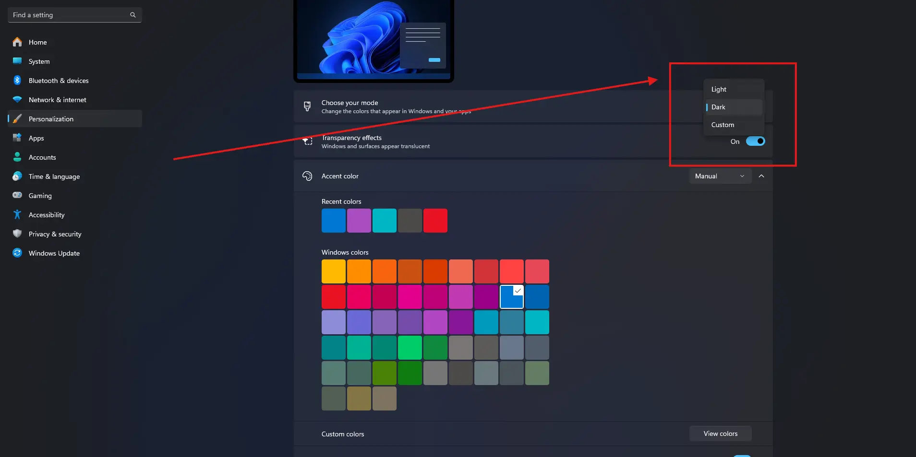Image resolution: width=916 pixels, height=457 pixels.
Task: Open System via its monitor icon
Action: click(x=17, y=61)
